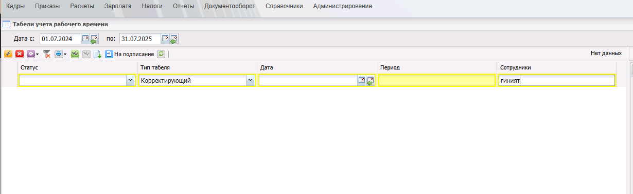This screenshot has width=633, height=194.
Task: Sort by the 'Период' column header
Action: (x=437, y=67)
